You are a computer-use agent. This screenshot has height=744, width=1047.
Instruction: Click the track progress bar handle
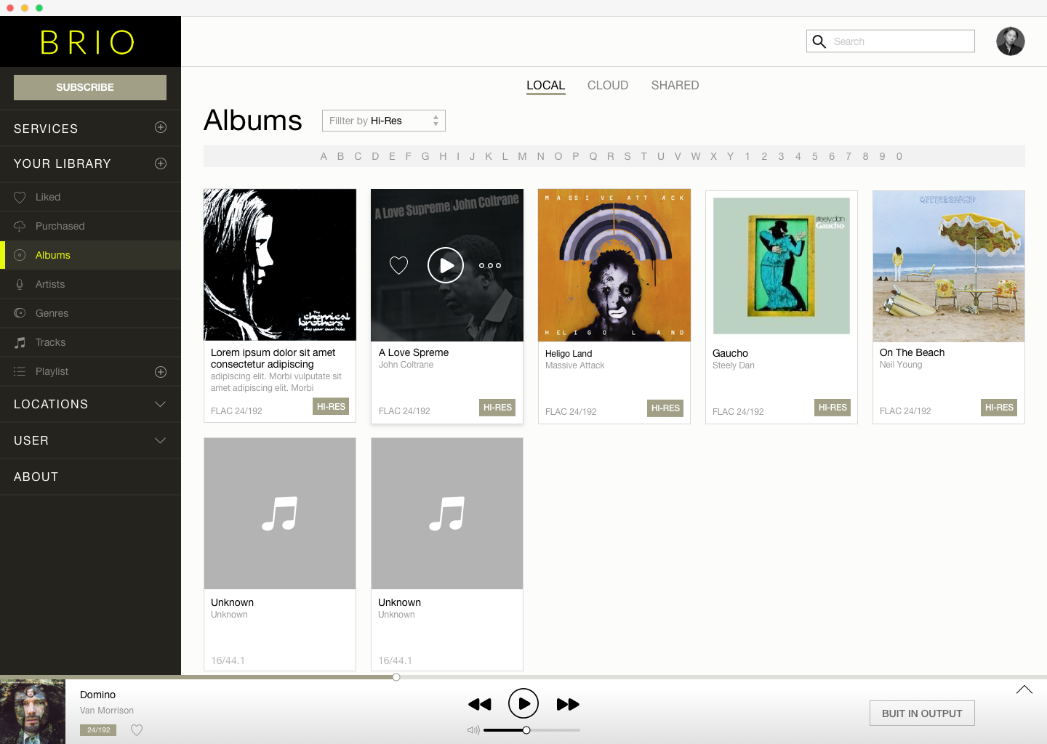(396, 677)
